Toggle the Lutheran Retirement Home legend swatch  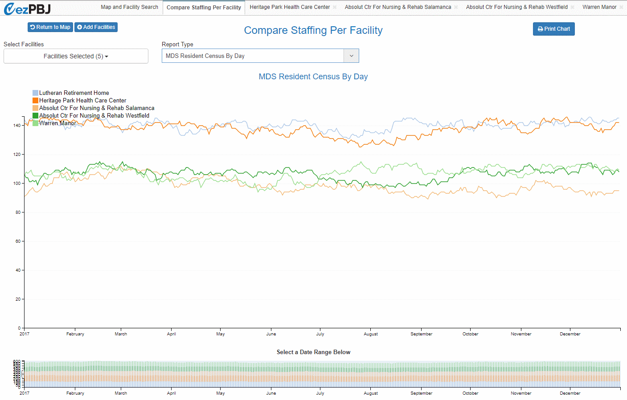click(x=35, y=93)
